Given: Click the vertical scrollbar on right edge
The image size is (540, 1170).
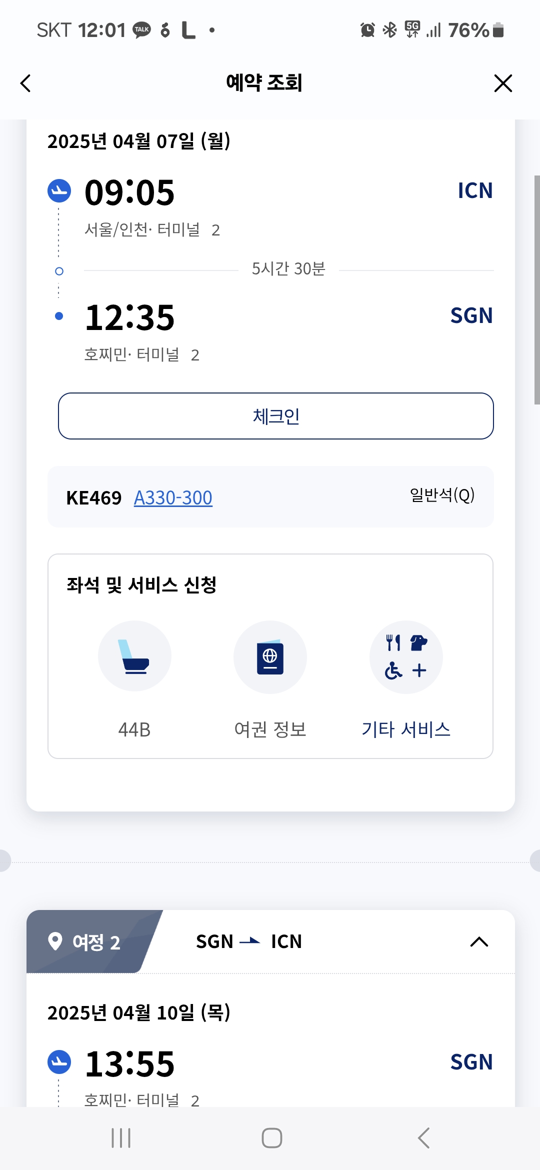Looking at the screenshot, I should point(536,290).
